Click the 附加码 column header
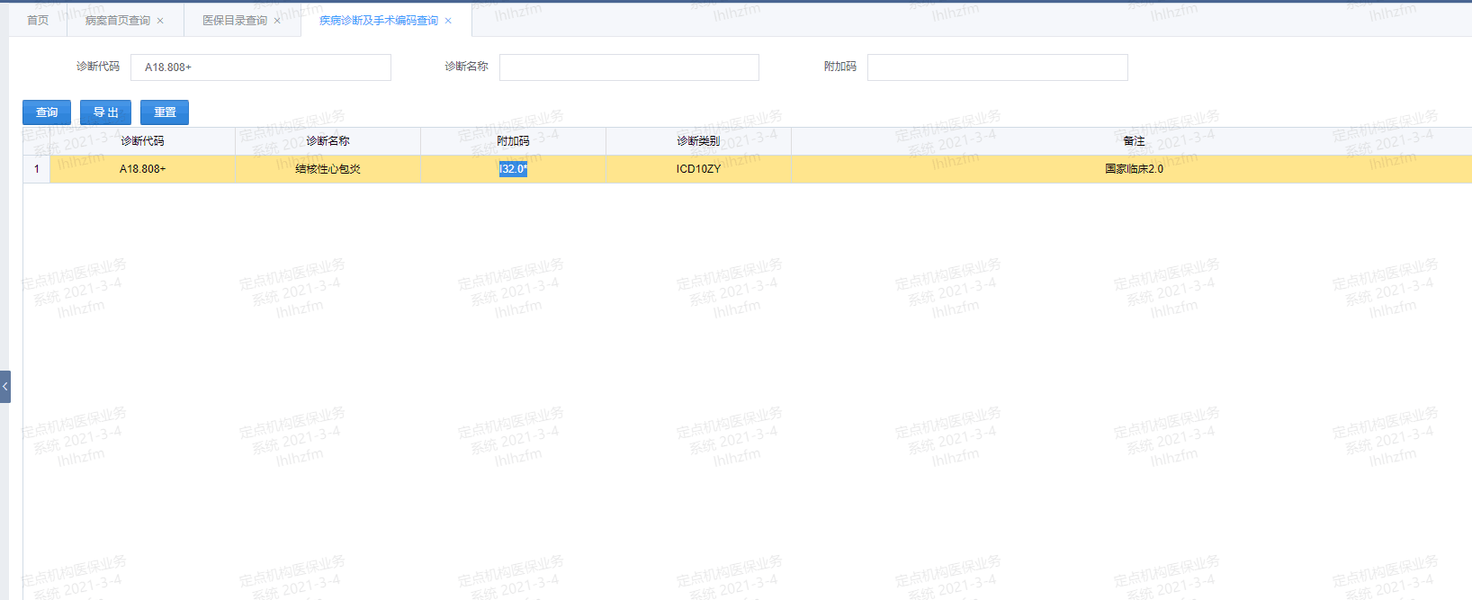Screen dimensions: 1472x600 point(513,141)
